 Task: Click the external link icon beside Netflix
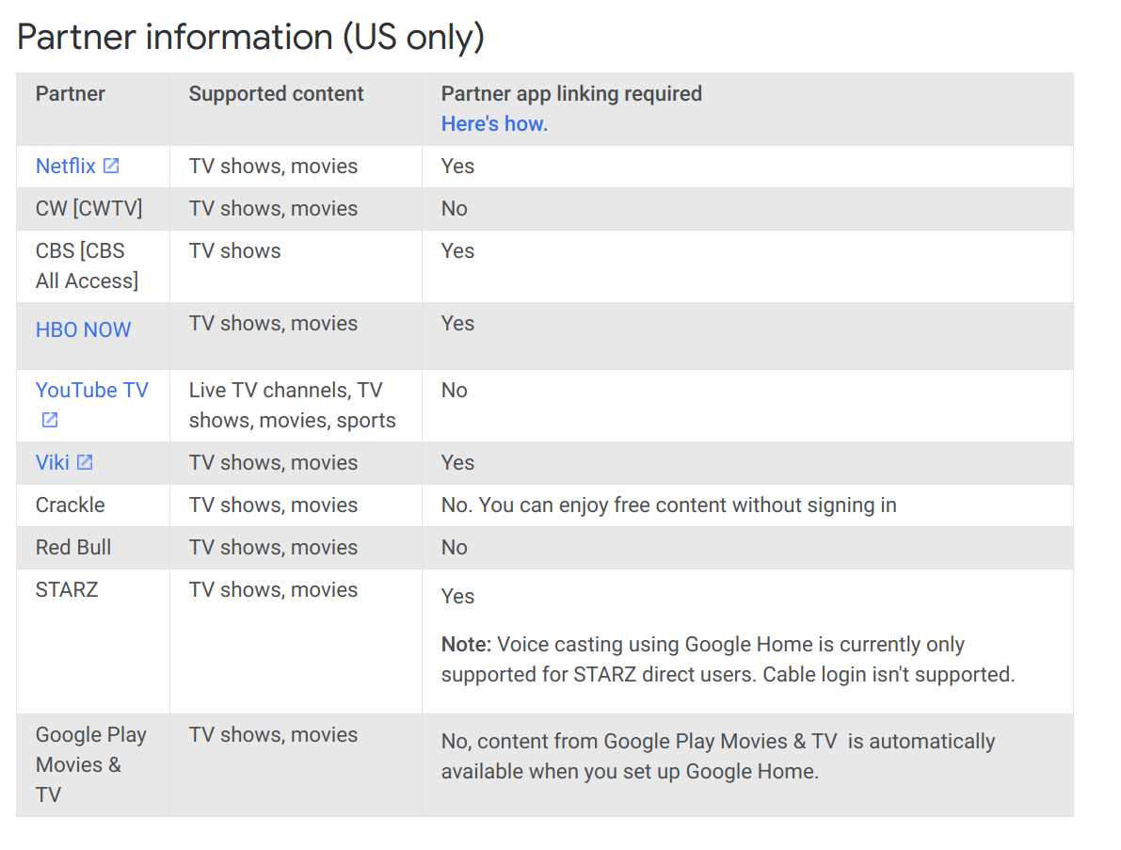point(111,166)
